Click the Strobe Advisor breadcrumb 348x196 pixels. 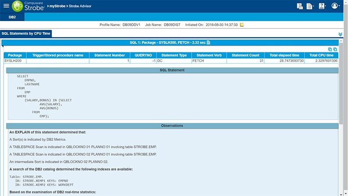point(80,6)
